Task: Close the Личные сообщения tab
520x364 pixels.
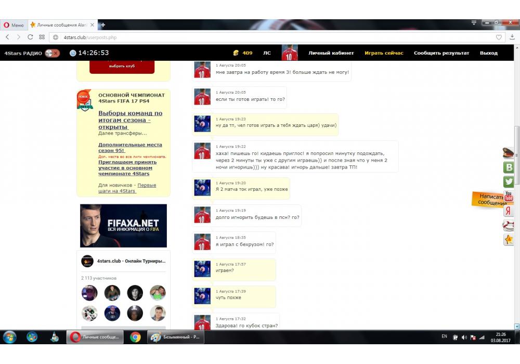Action: coord(92,25)
